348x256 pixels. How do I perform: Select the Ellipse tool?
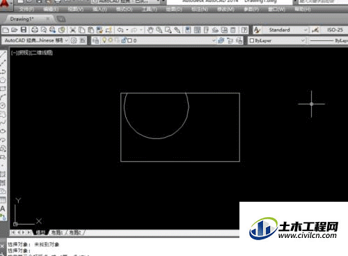coord(3,131)
